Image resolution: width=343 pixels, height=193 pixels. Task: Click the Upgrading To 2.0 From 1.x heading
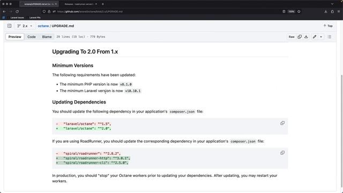coord(85,51)
